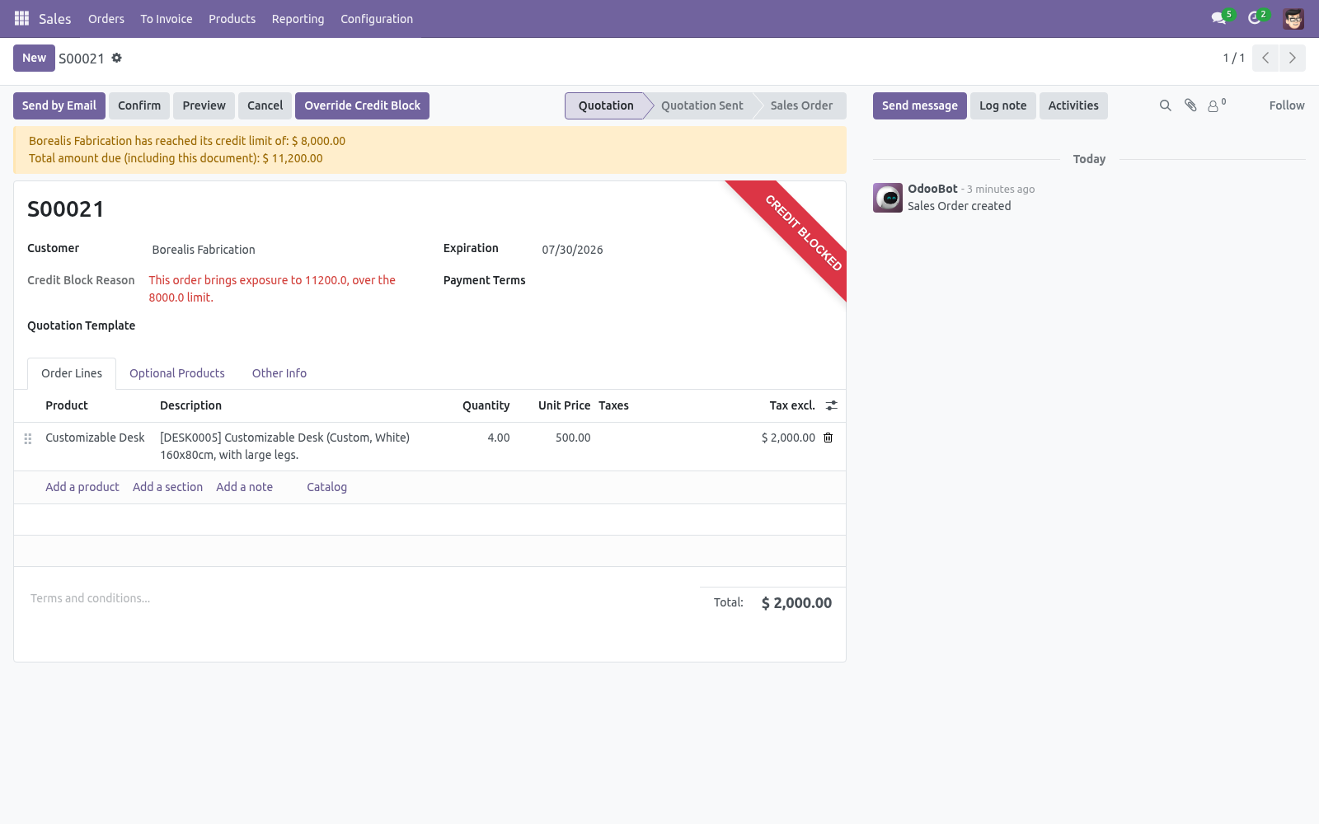Screen dimensions: 1319x824
Task: Click Add a note link
Action: click(x=244, y=487)
